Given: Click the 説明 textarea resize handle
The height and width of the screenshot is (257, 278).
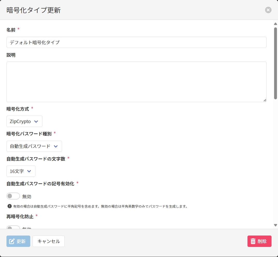Looking at the screenshot, I should pos(265,100).
